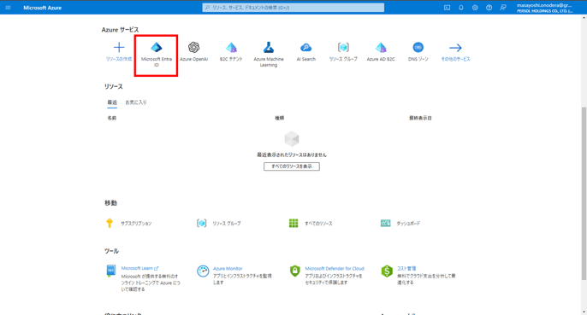The height and width of the screenshot is (315, 587).
Task: Open DNS zones service
Action: (418, 51)
